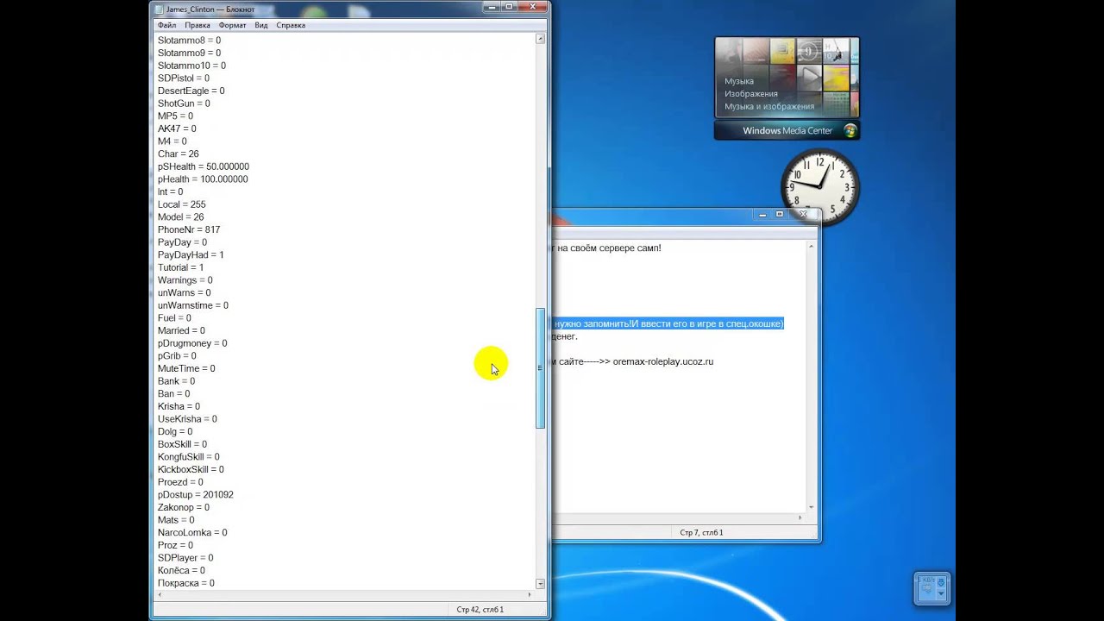Click the line "PayDayHad = 1"
The image size is (1104, 621).
191,255
